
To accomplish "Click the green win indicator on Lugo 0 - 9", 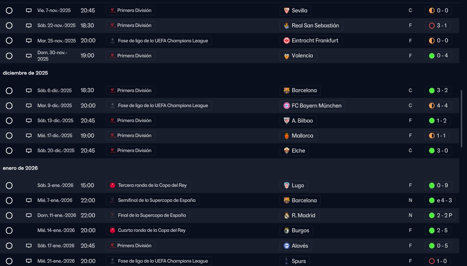I will (x=431, y=186).
